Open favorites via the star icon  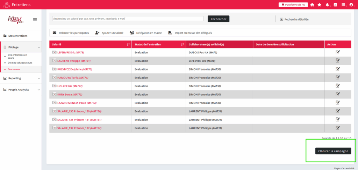click(x=319, y=5)
